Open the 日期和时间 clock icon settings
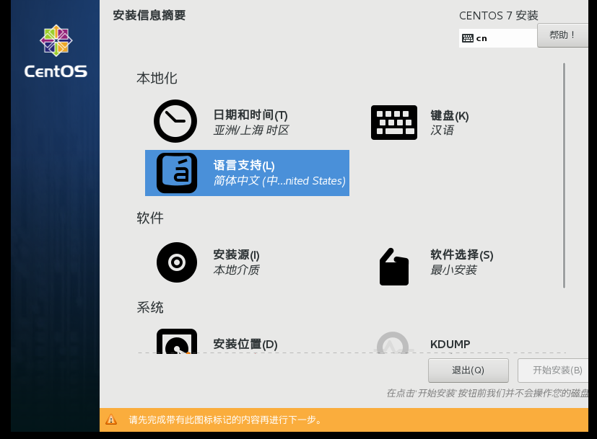Image resolution: width=597 pixels, height=439 pixels. click(x=175, y=120)
